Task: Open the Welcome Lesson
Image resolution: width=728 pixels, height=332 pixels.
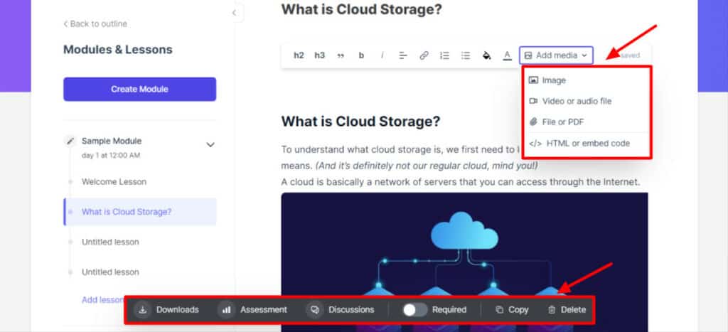Action: click(114, 182)
